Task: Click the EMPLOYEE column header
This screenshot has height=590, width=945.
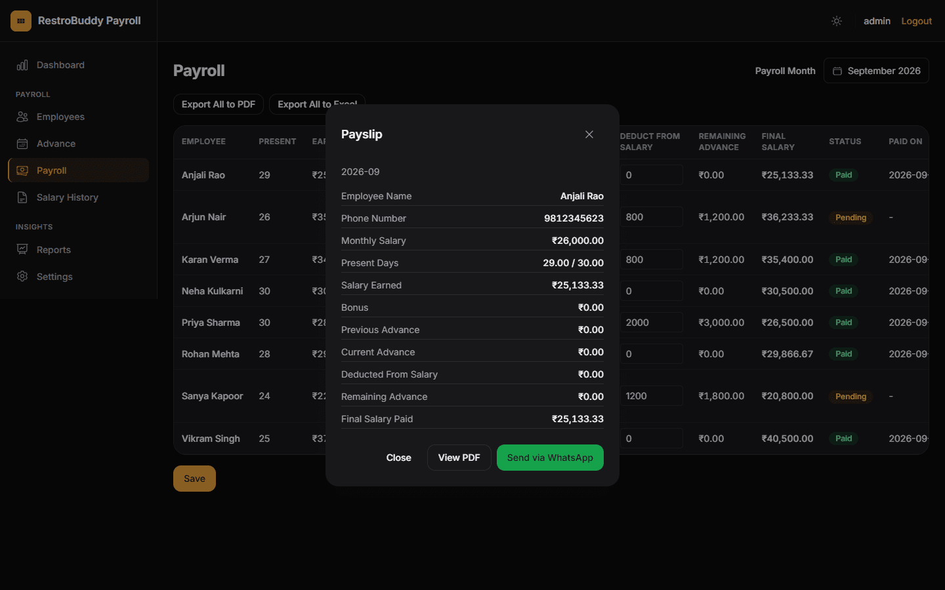Action: (x=203, y=142)
